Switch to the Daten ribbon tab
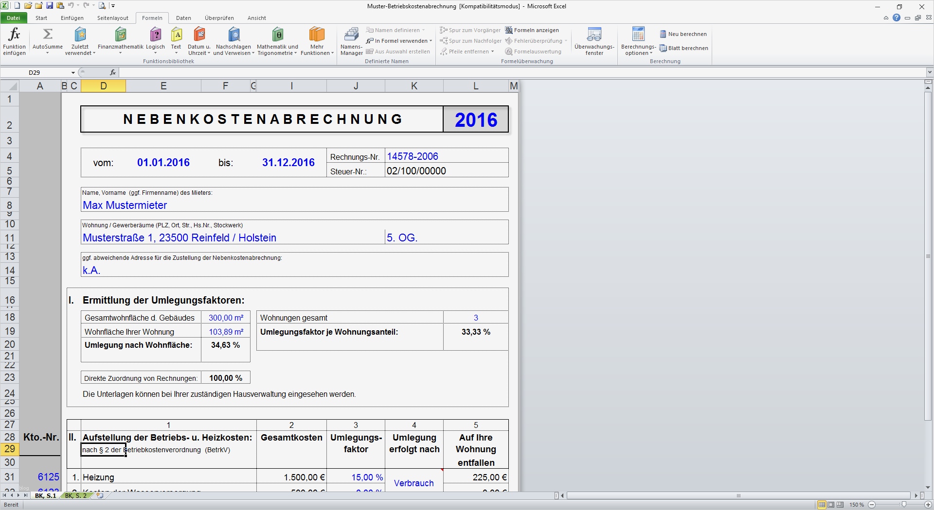 point(183,18)
